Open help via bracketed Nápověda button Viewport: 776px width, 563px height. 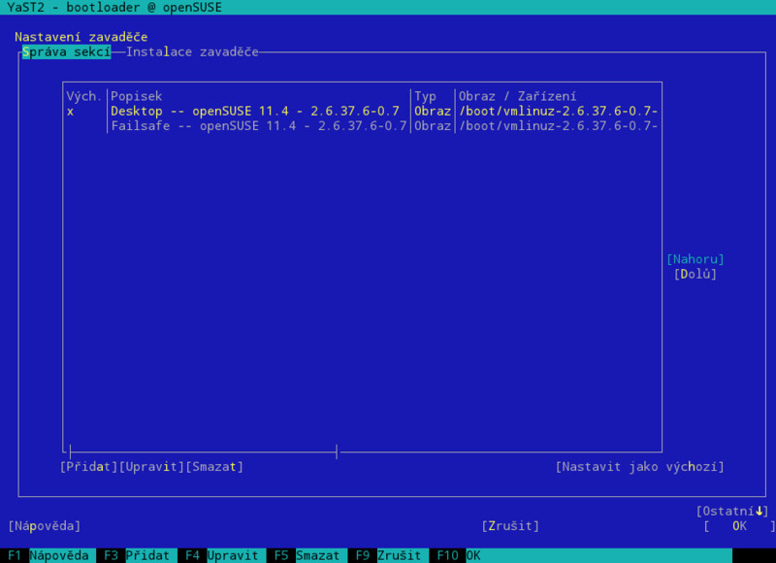[45, 526]
